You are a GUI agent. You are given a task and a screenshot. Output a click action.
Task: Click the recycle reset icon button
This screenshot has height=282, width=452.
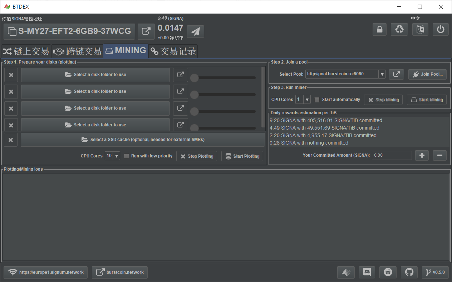[x=399, y=29]
